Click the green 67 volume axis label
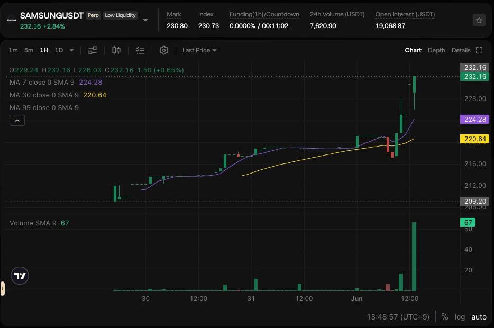This screenshot has width=494, height=328. [468, 222]
